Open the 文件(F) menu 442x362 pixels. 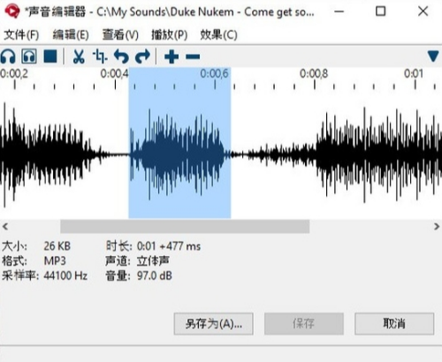tap(21, 34)
